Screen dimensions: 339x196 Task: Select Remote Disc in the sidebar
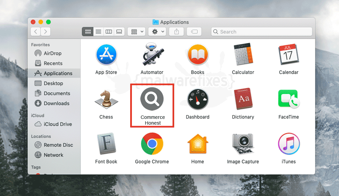click(54, 145)
